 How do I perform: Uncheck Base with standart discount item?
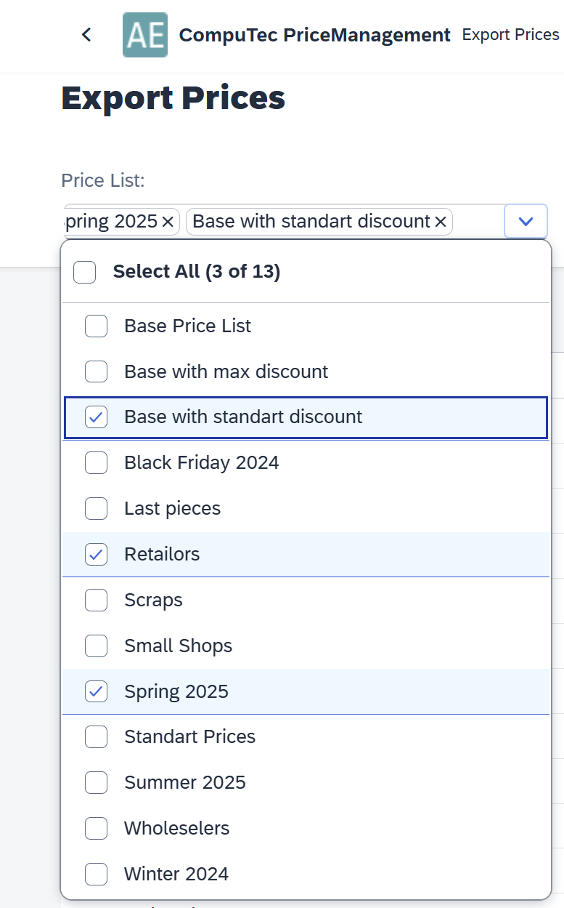[x=97, y=417]
